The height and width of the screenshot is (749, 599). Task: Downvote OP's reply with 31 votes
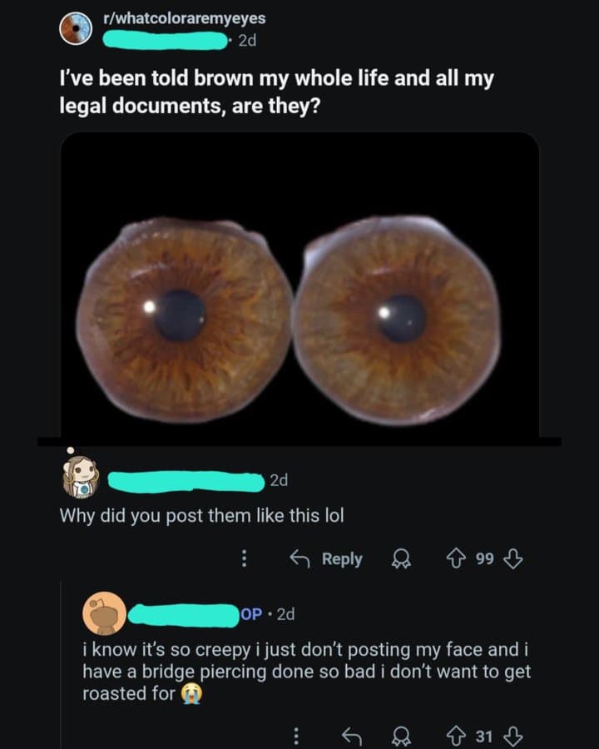(513, 737)
